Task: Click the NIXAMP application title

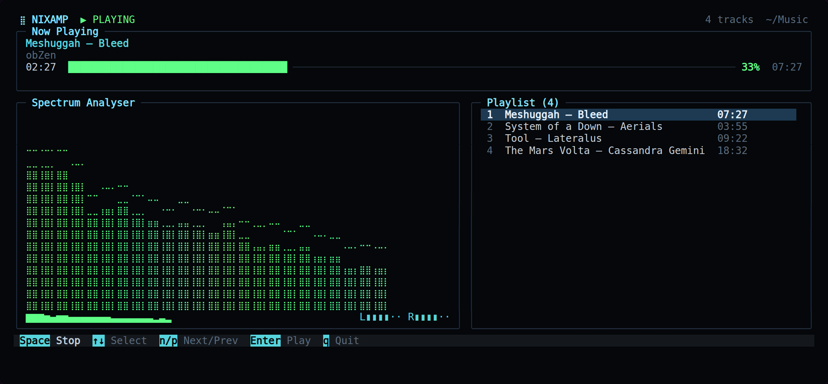Action: (x=50, y=19)
